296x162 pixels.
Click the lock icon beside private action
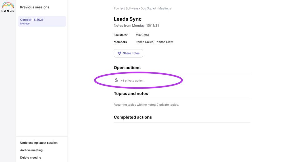(116, 80)
